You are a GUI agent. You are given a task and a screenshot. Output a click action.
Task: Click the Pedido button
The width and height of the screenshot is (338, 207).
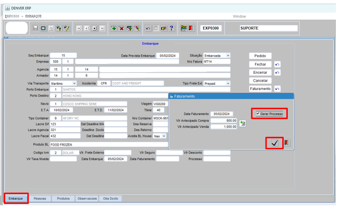pos(260,56)
